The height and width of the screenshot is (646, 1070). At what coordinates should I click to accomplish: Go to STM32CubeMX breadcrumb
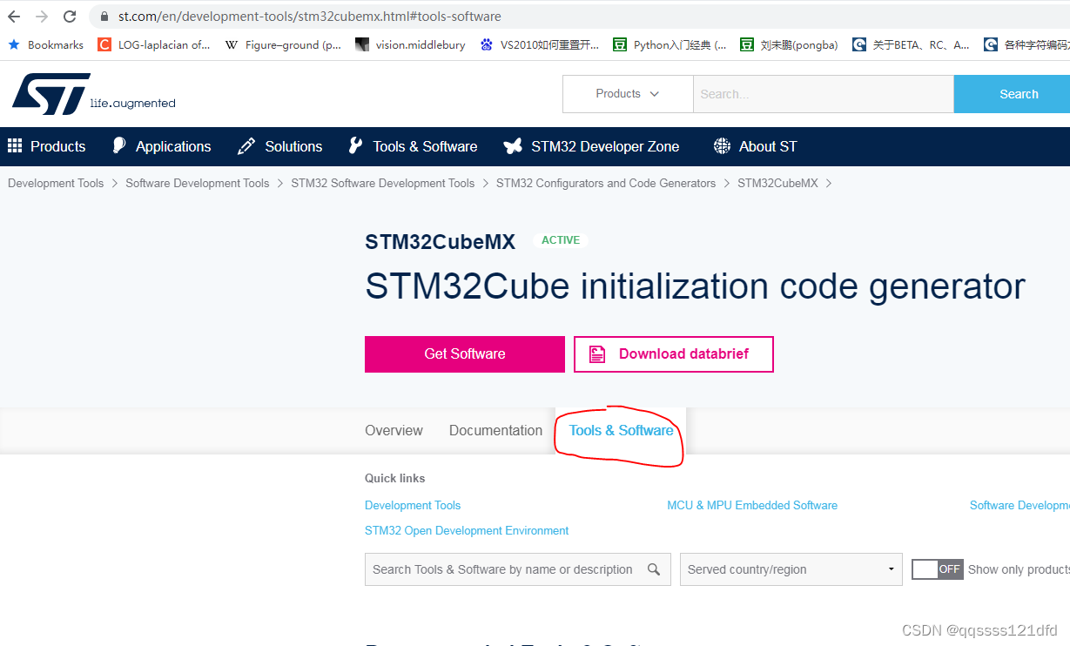[x=777, y=183]
